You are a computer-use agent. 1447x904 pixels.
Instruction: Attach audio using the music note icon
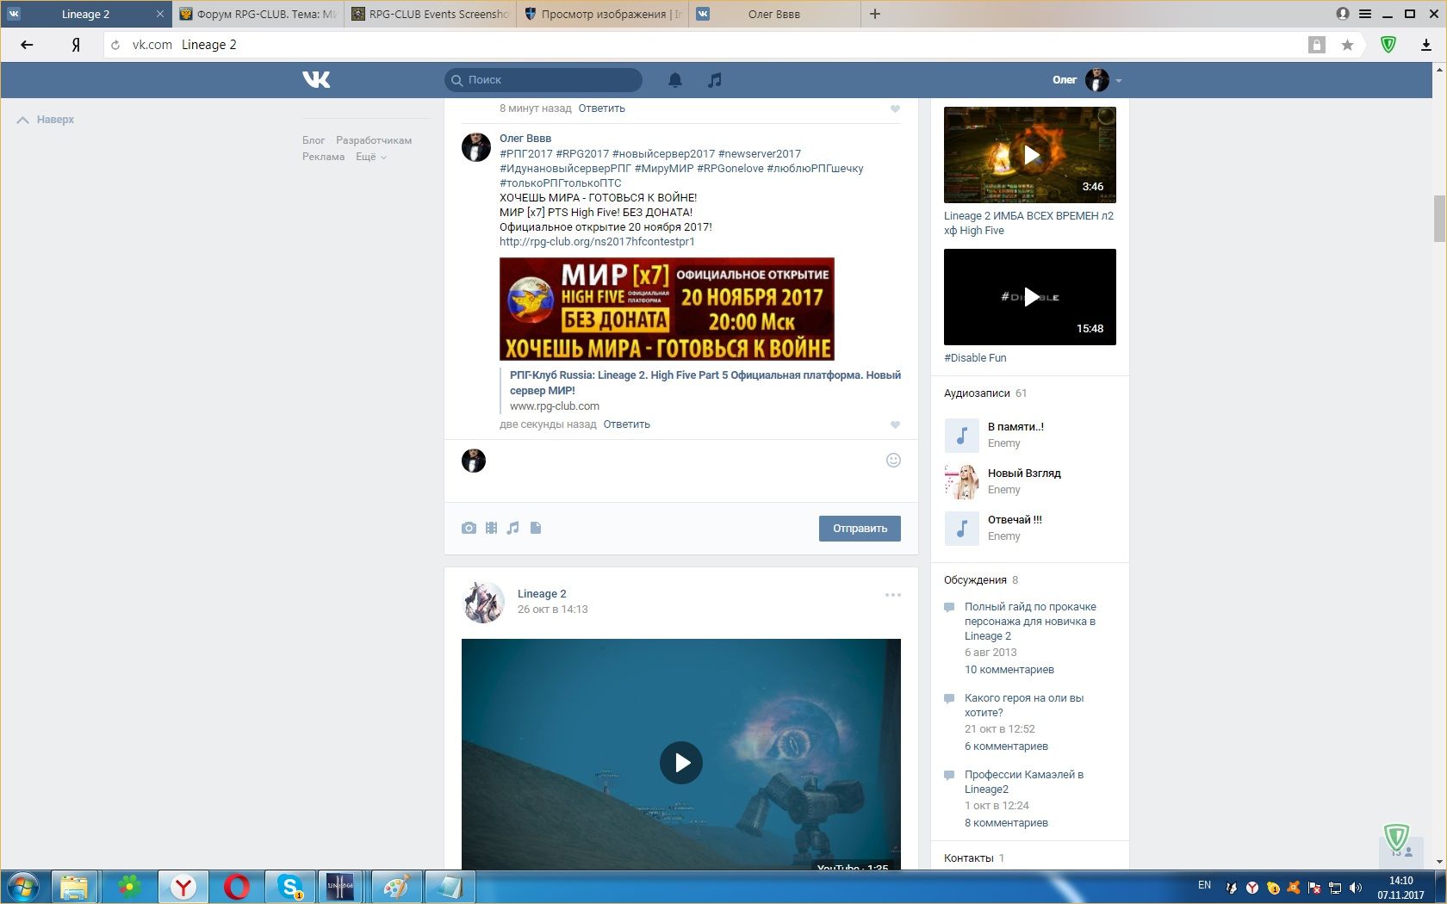tap(512, 528)
